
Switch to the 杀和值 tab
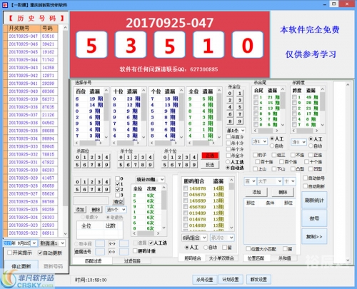pyautogui.click(x=284, y=258)
